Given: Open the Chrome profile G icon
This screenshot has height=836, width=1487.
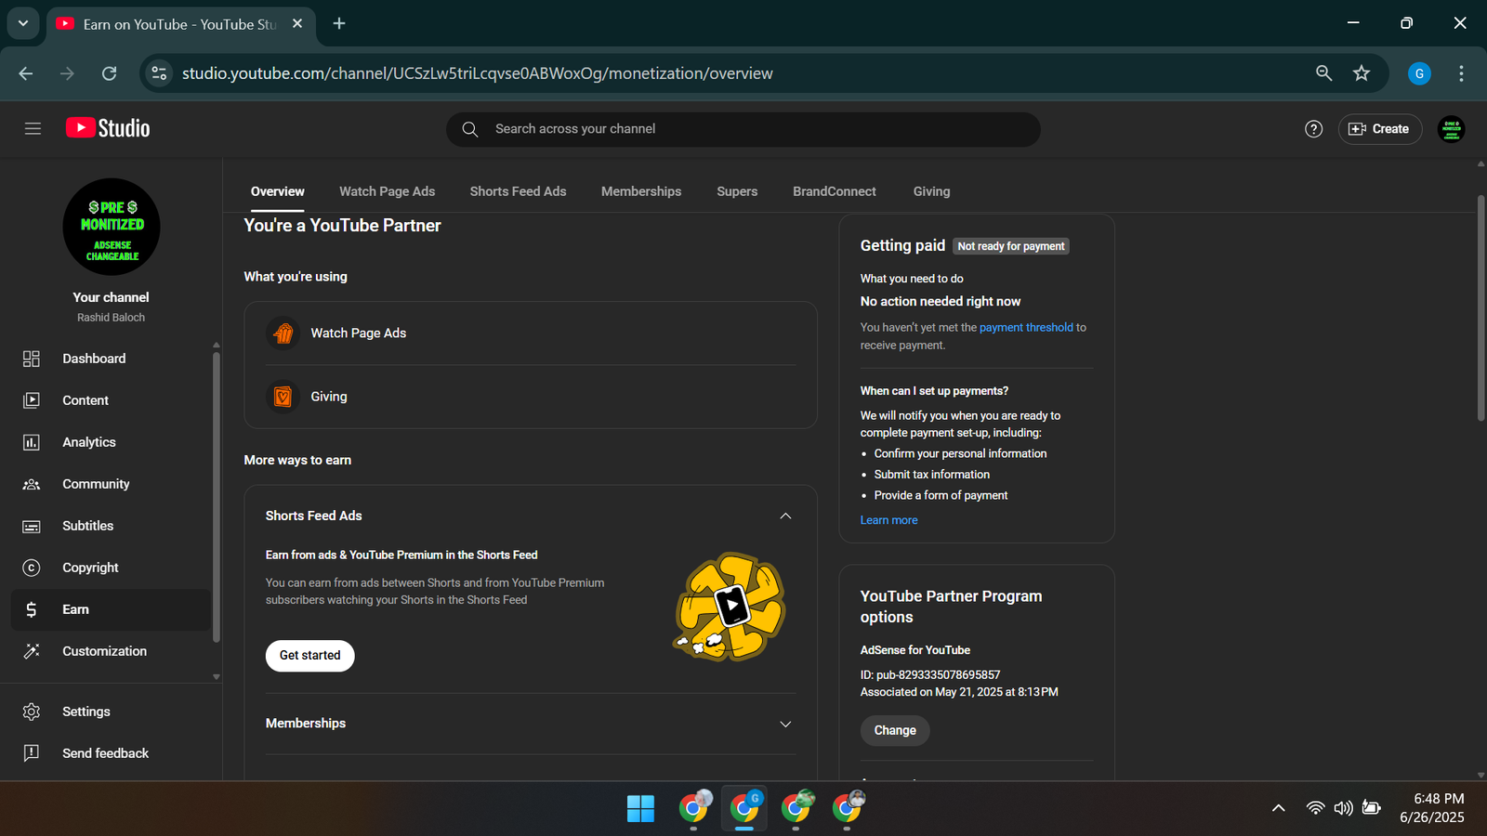Looking at the screenshot, I should pyautogui.click(x=1419, y=73).
